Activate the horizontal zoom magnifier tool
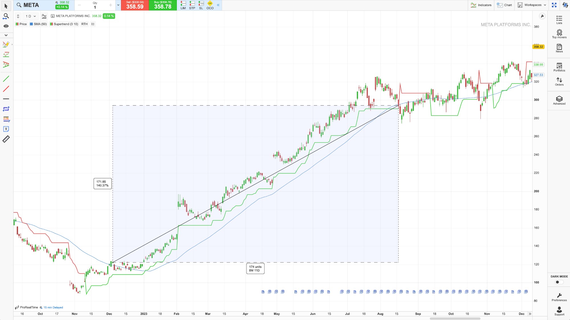570x320 pixels. (x=6, y=17)
